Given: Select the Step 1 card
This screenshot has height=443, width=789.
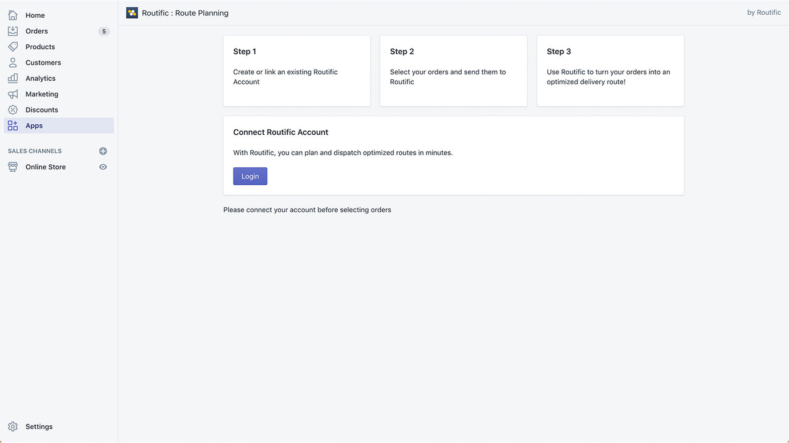Looking at the screenshot, I should tap(296, 71).
